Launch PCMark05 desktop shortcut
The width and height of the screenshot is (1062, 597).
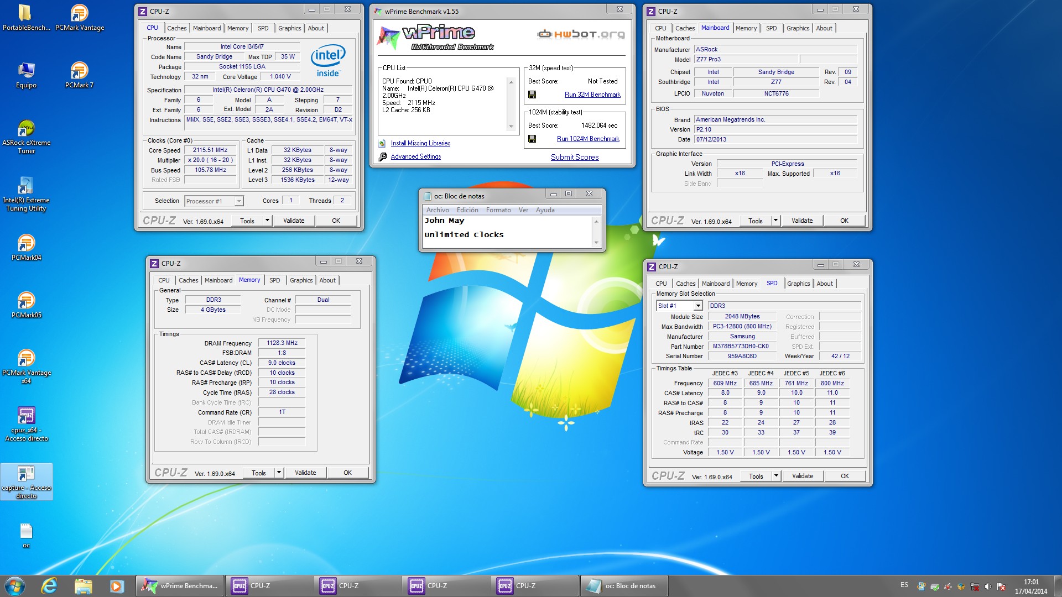[26, 305]
